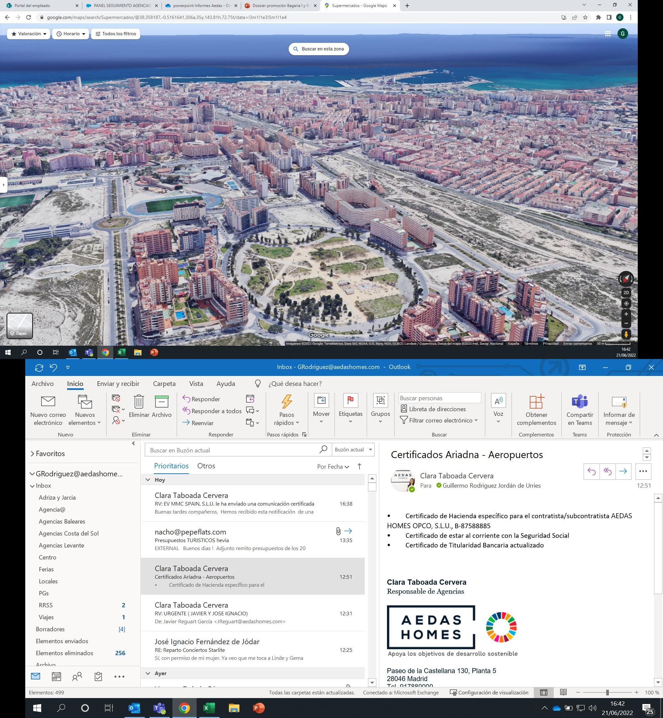
Task: Click Compartir en Teams icon
Action: coord(579,402)
